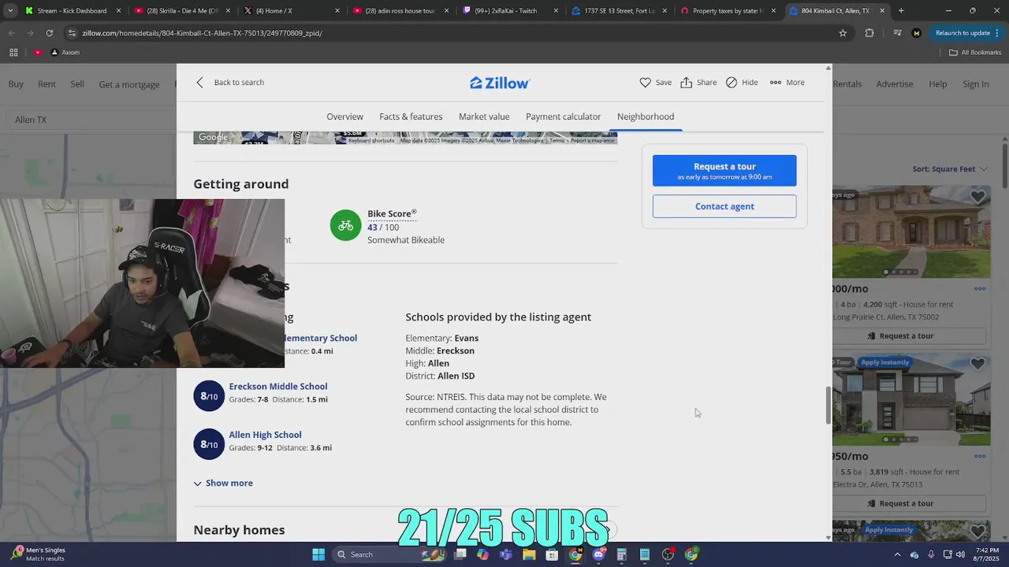The image size is (1009, 567).
Task: Click Help in Zillow navigation
Action: [x=937, y=84]
